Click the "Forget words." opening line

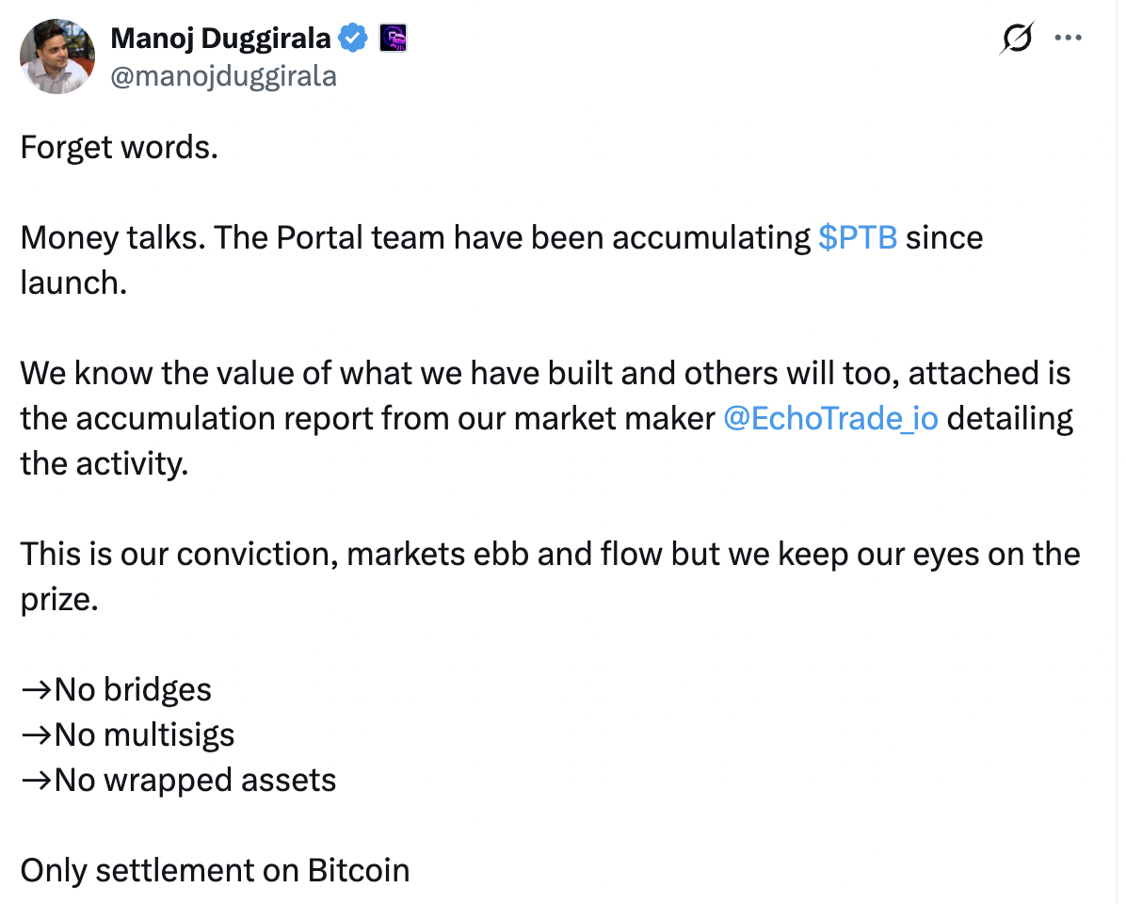[119, 147]
